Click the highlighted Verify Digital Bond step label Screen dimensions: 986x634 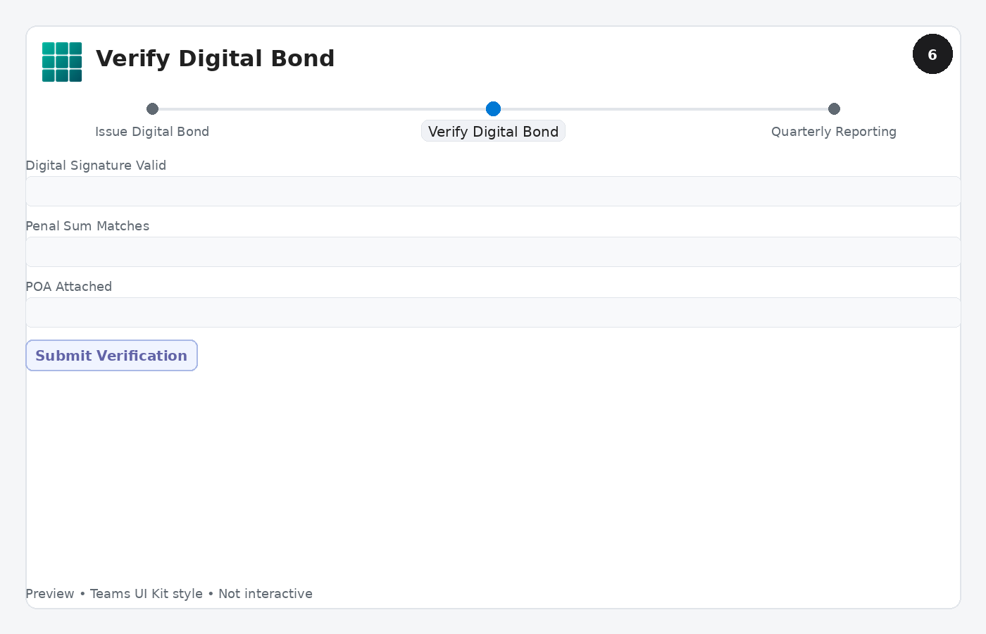point(493,132)
